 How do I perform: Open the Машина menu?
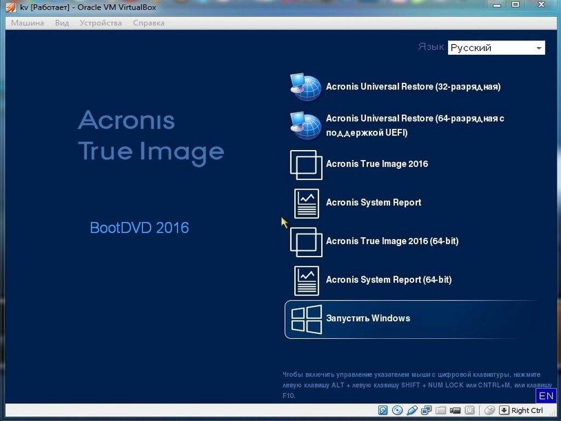(x=27, y=23)
